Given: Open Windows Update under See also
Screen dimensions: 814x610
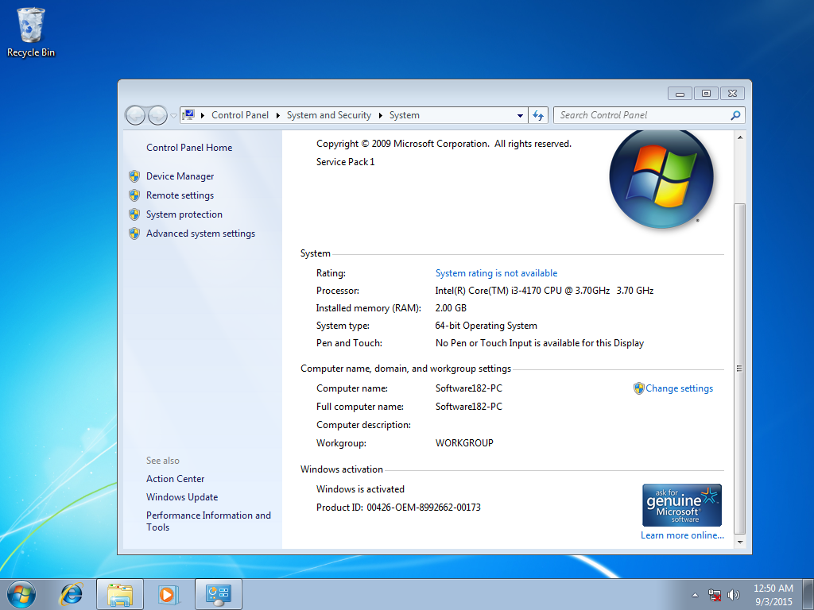Looking at the screenshot, I should (182, 497).
